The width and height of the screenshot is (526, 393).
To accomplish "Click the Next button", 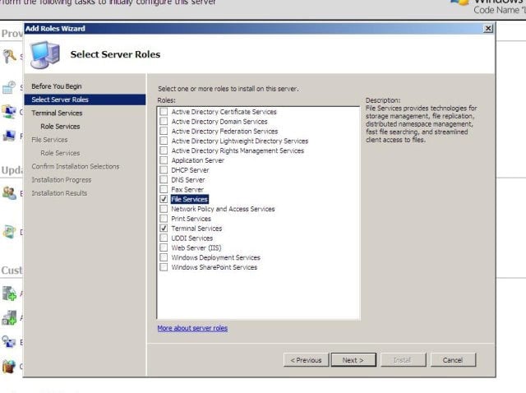I will tap(353, 360).
